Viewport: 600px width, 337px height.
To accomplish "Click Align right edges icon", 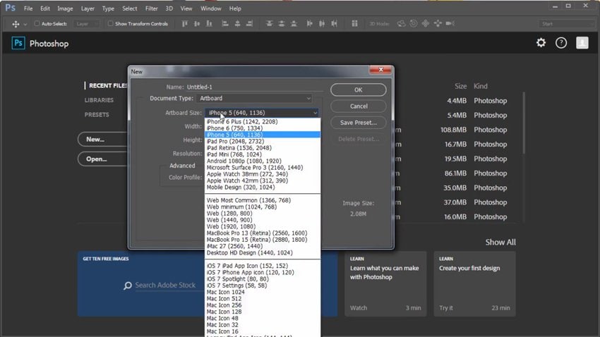I will click(x=249, y=24).
